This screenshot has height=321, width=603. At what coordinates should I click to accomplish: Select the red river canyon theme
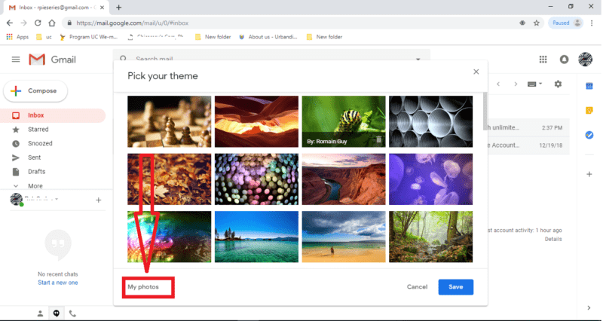344,179
